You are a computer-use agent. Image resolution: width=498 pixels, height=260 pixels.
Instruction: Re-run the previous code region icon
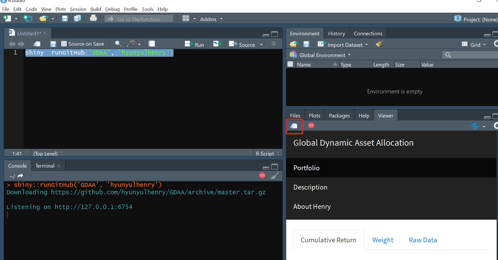pos(217,44)
